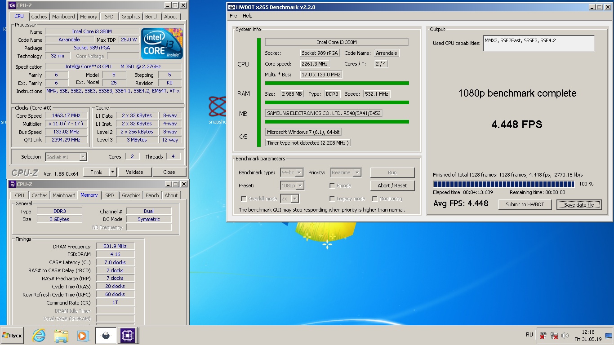The width and height of the screenshot is (614, 345).
Task: Click the Abort / Reset button
Action: click(x=392, y=186)
